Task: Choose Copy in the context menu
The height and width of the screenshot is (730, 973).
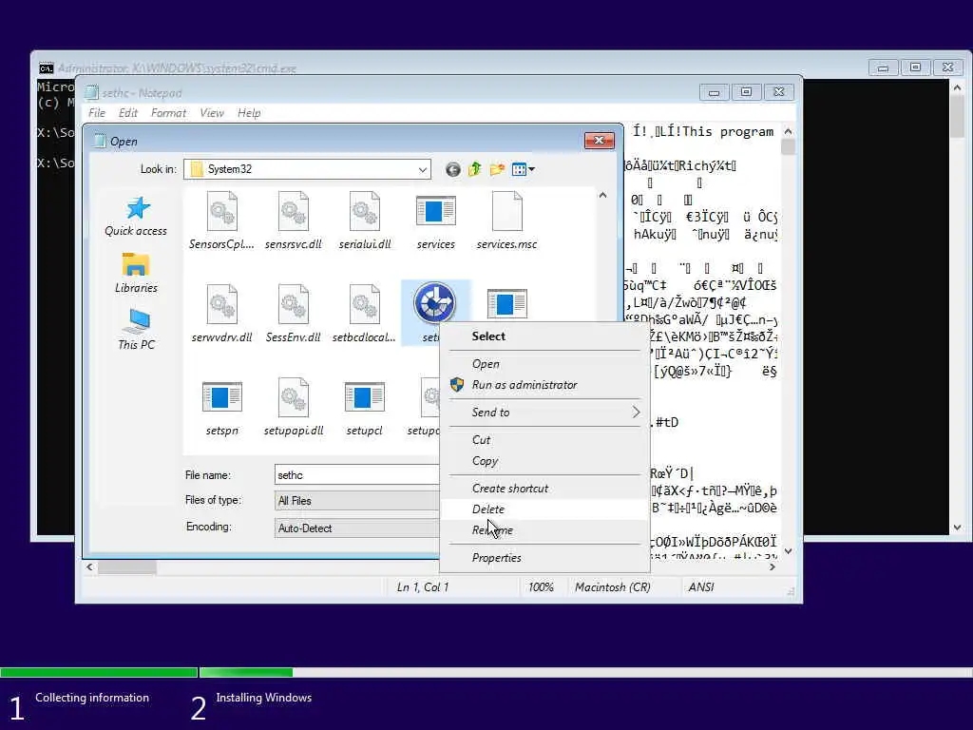Action: pyautogui.click(x=544, y=461)
